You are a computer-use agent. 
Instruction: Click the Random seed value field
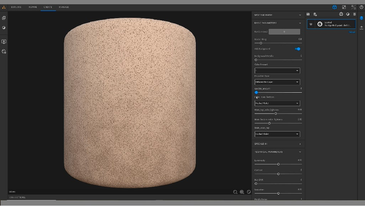click(x=284, y=32)
